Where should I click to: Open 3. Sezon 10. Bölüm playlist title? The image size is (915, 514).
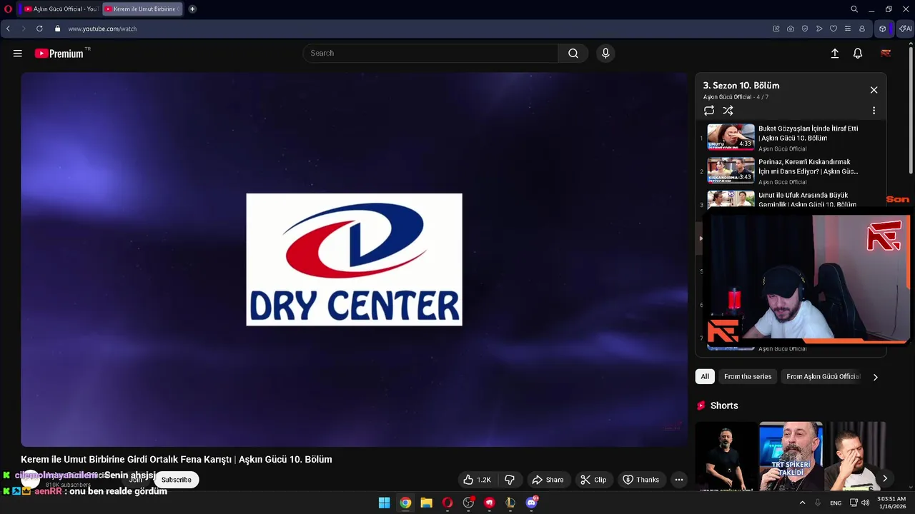741,86
